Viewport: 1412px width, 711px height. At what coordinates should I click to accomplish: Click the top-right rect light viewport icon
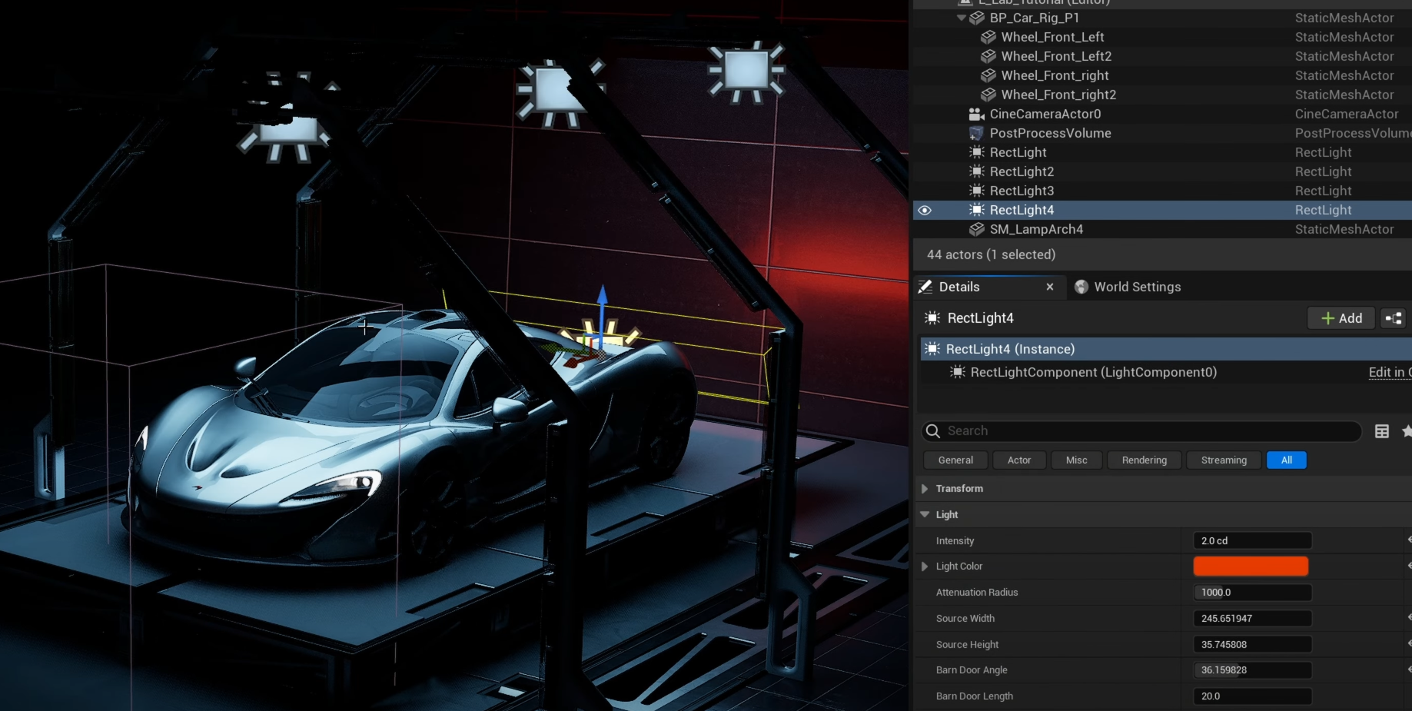745,71
